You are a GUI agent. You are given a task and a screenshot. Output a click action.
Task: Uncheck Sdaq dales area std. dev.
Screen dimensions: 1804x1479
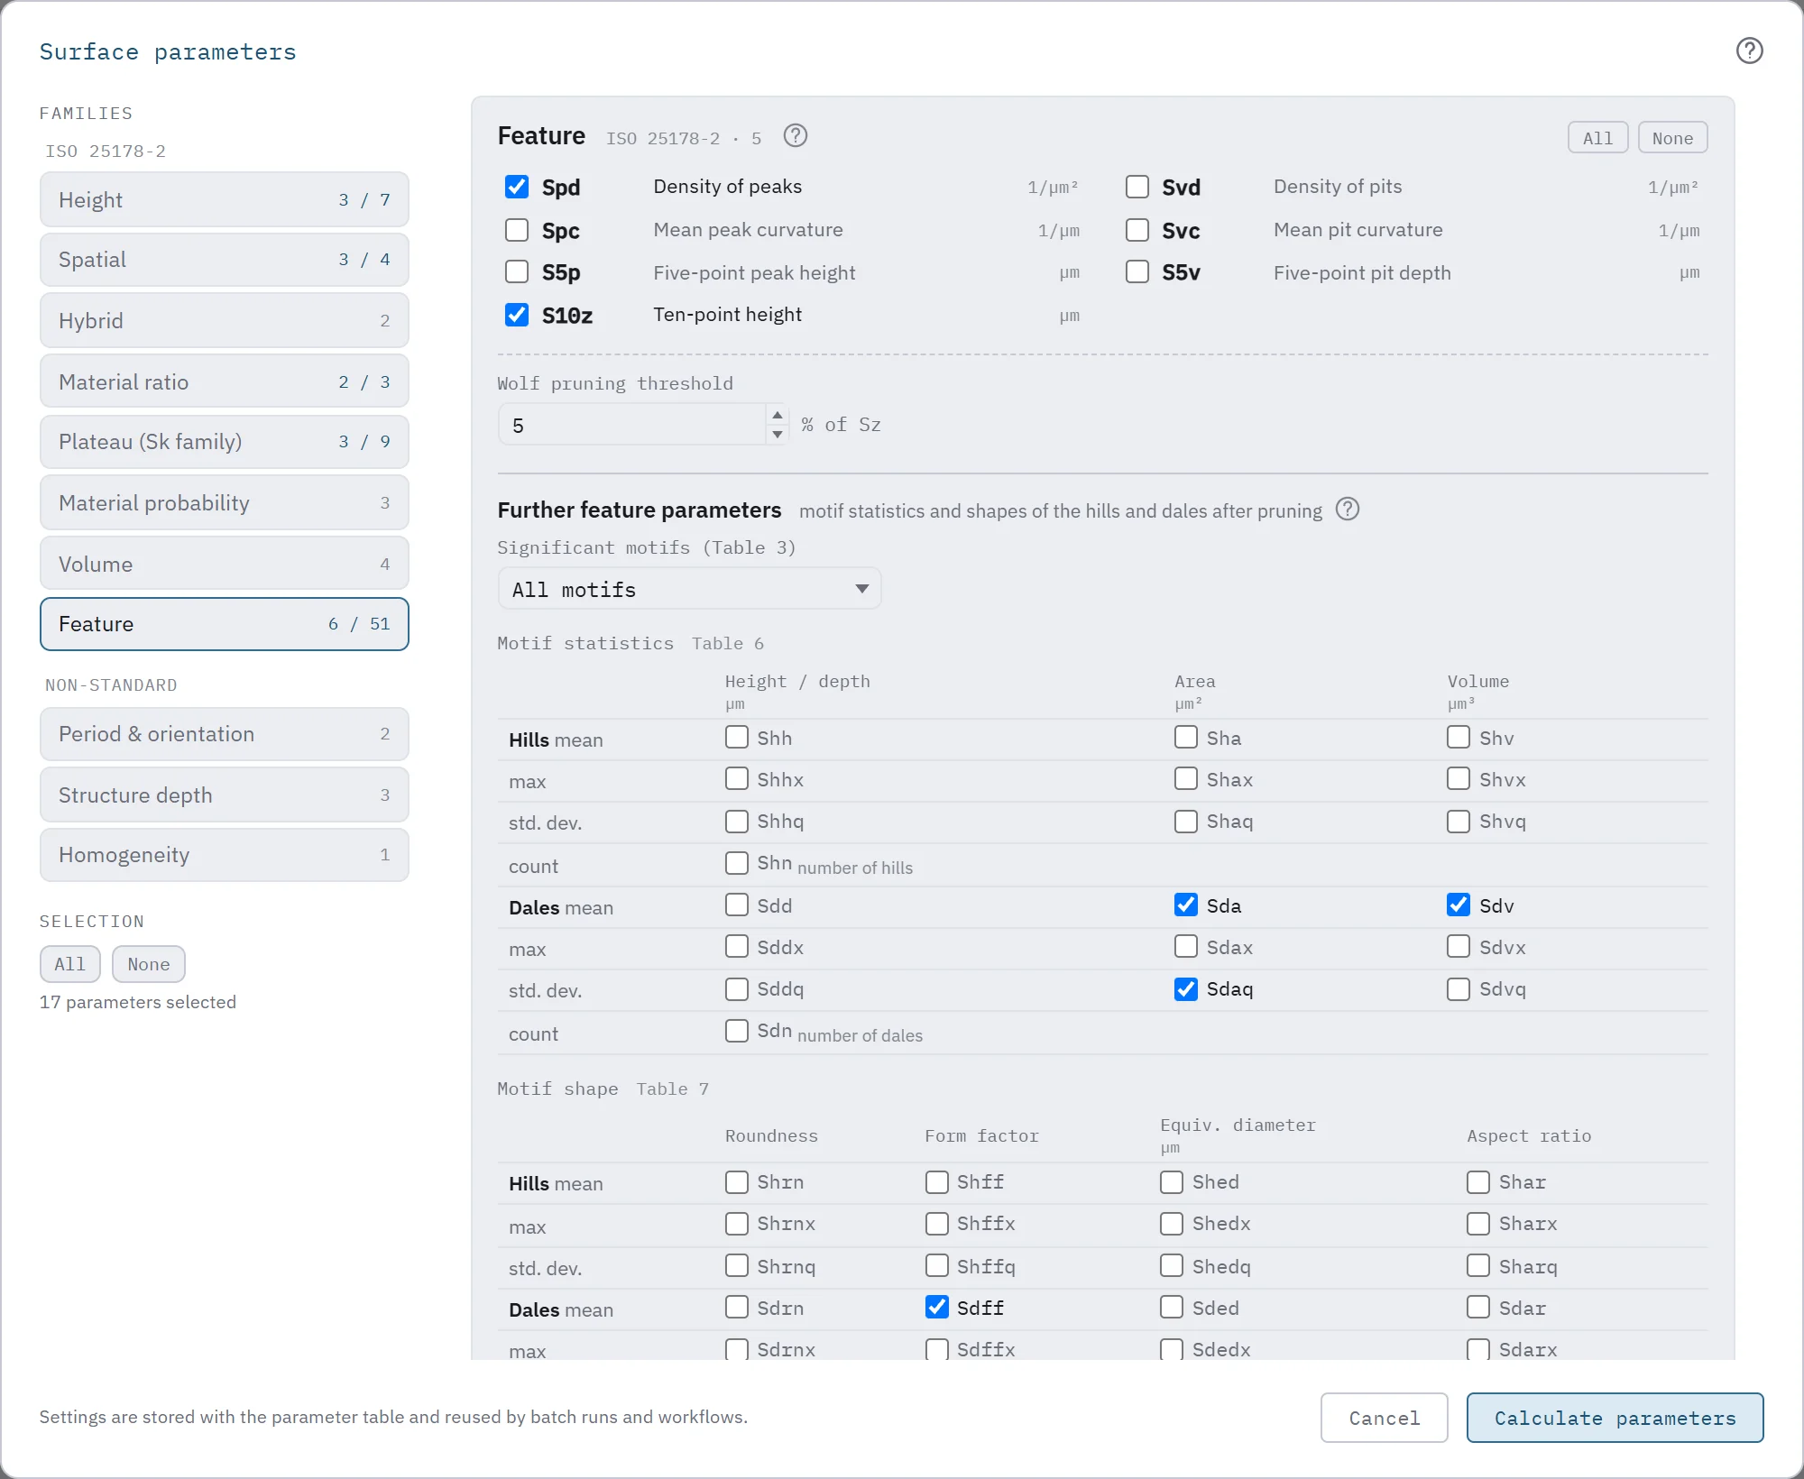tap(1186, 989)
